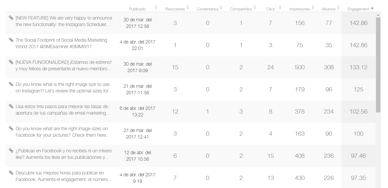
Task: Open link icon for Instagram image size post
Action: [11, 84]
